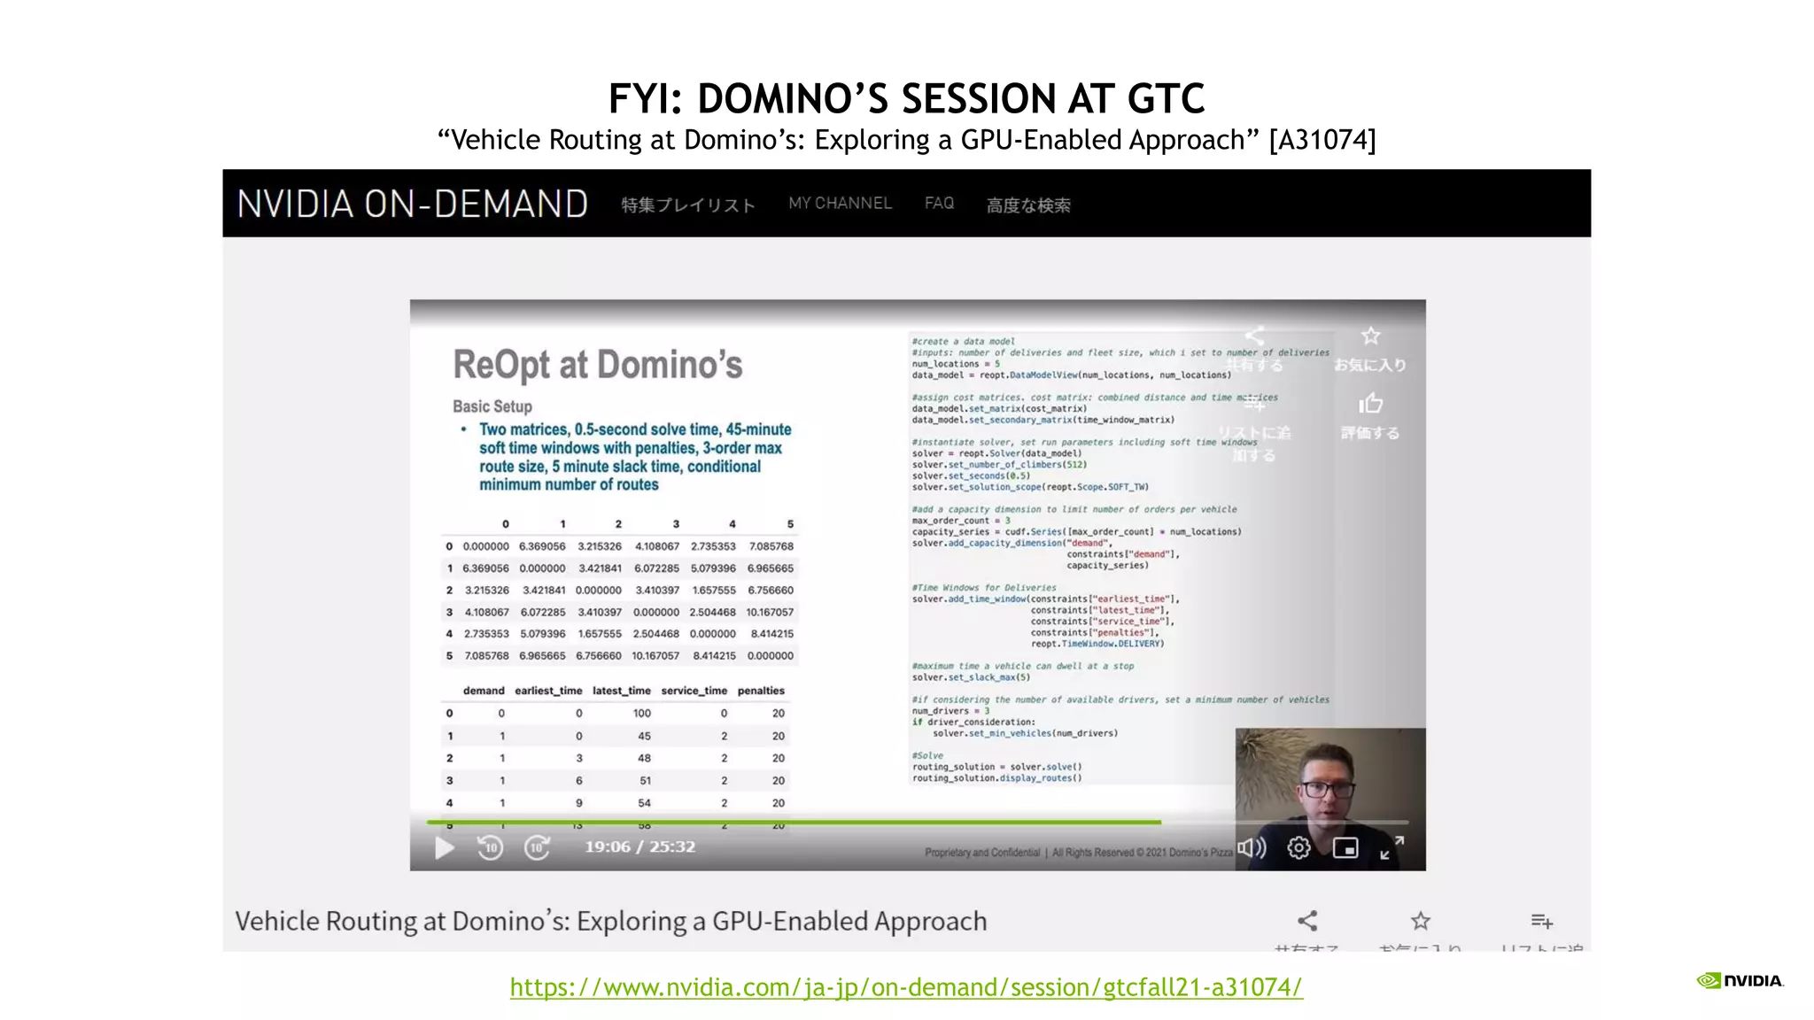This screenshot has width=1814, height=1020.
Task: Click the share icon in video overlay
Action: pos(1254,336)
